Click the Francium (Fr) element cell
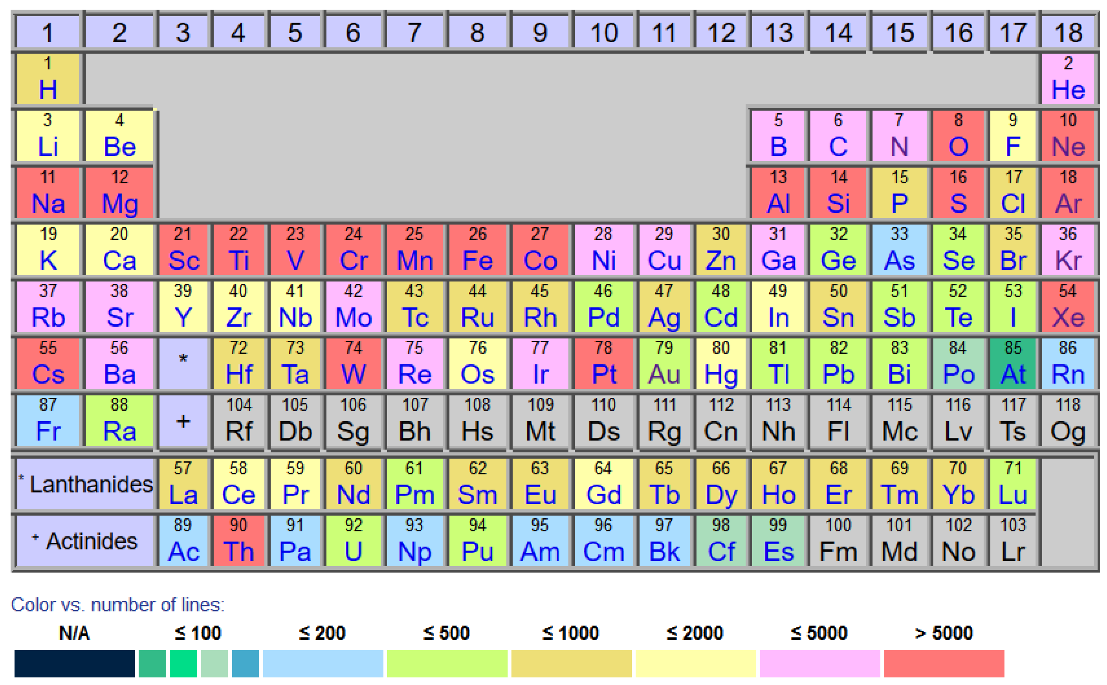 click(x=48, y=421)
